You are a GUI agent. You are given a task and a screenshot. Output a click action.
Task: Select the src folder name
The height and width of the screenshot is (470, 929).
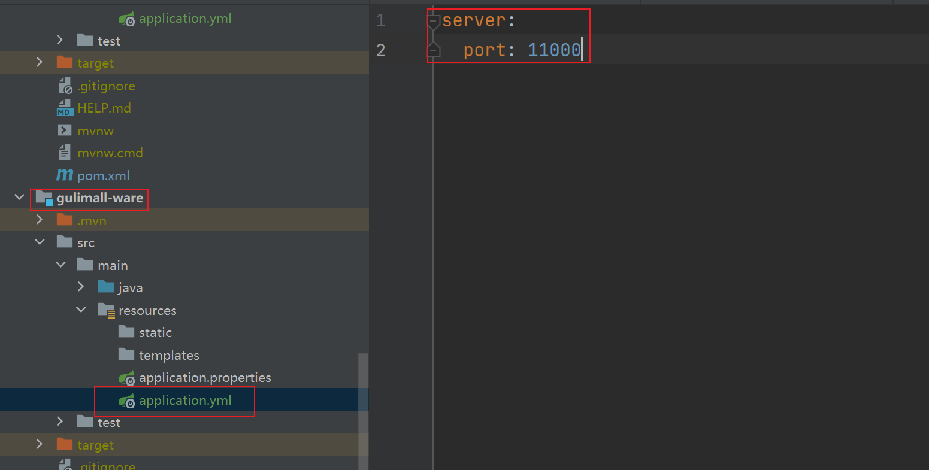pos(86,243)
